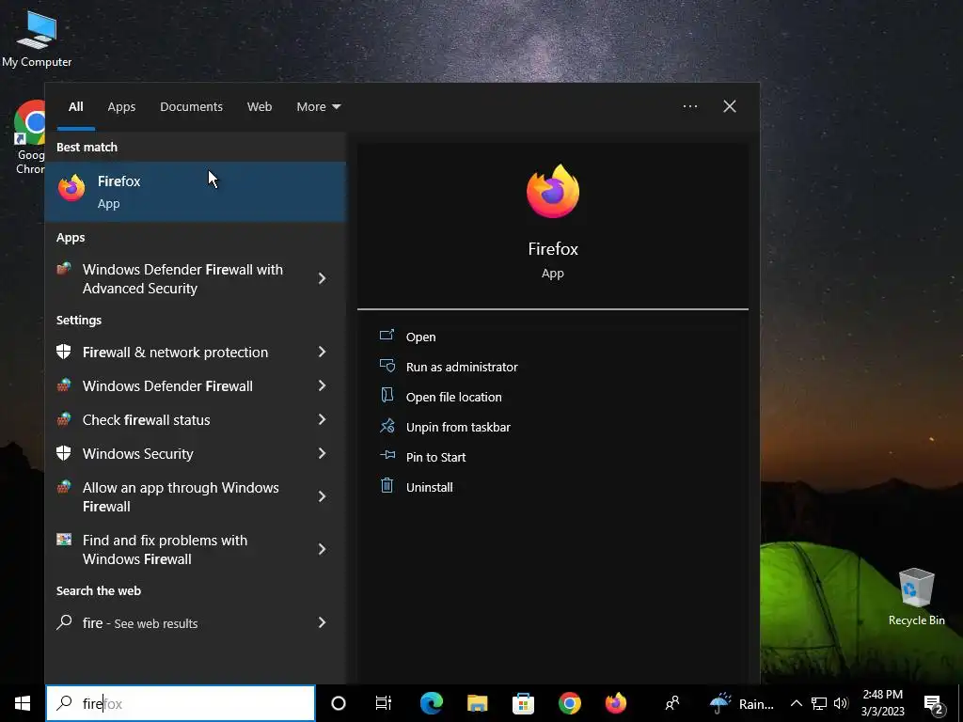Expand Check firewall status arrow

point(323,419)
